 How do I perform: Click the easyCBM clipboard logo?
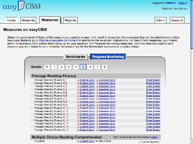pos(21,6)
